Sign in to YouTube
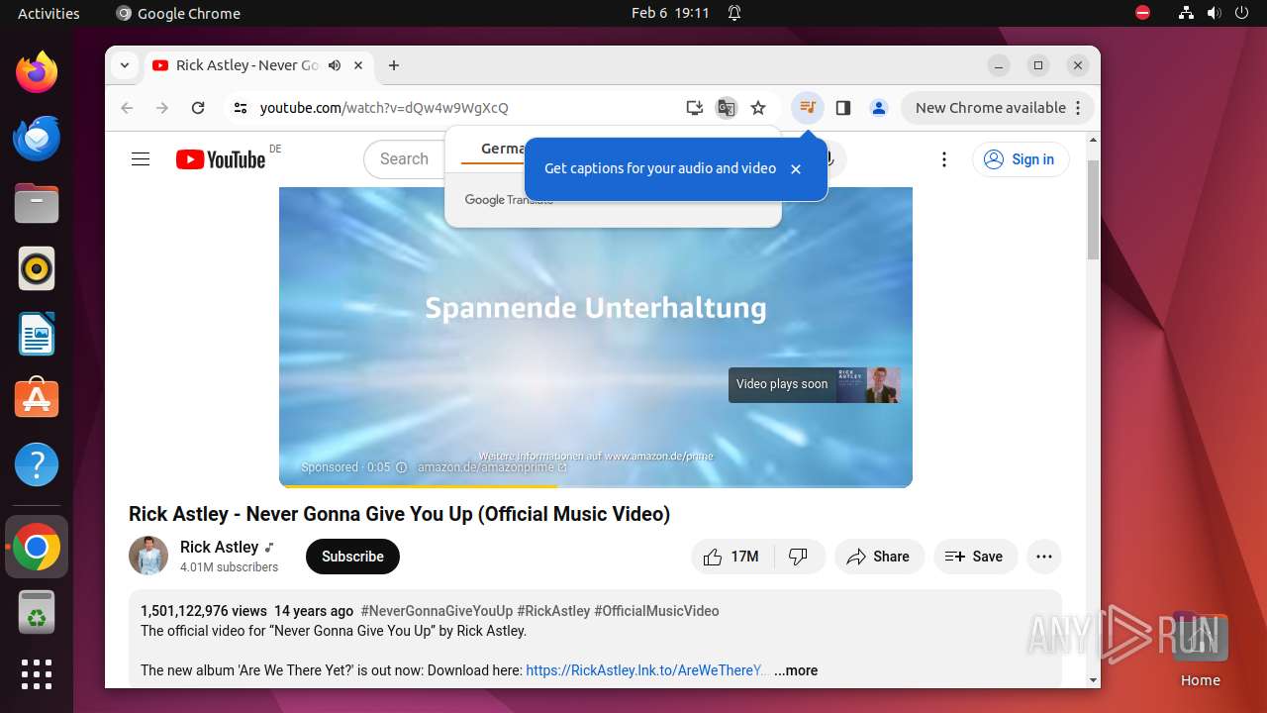The height and width of the screenshot is (713, 1267). click(1021, 159)
